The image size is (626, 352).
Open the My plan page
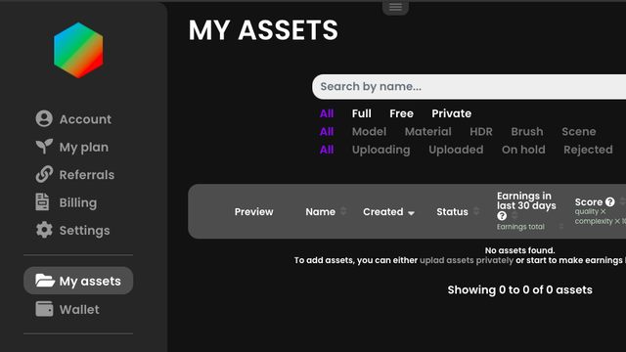[x=71, y=147]
